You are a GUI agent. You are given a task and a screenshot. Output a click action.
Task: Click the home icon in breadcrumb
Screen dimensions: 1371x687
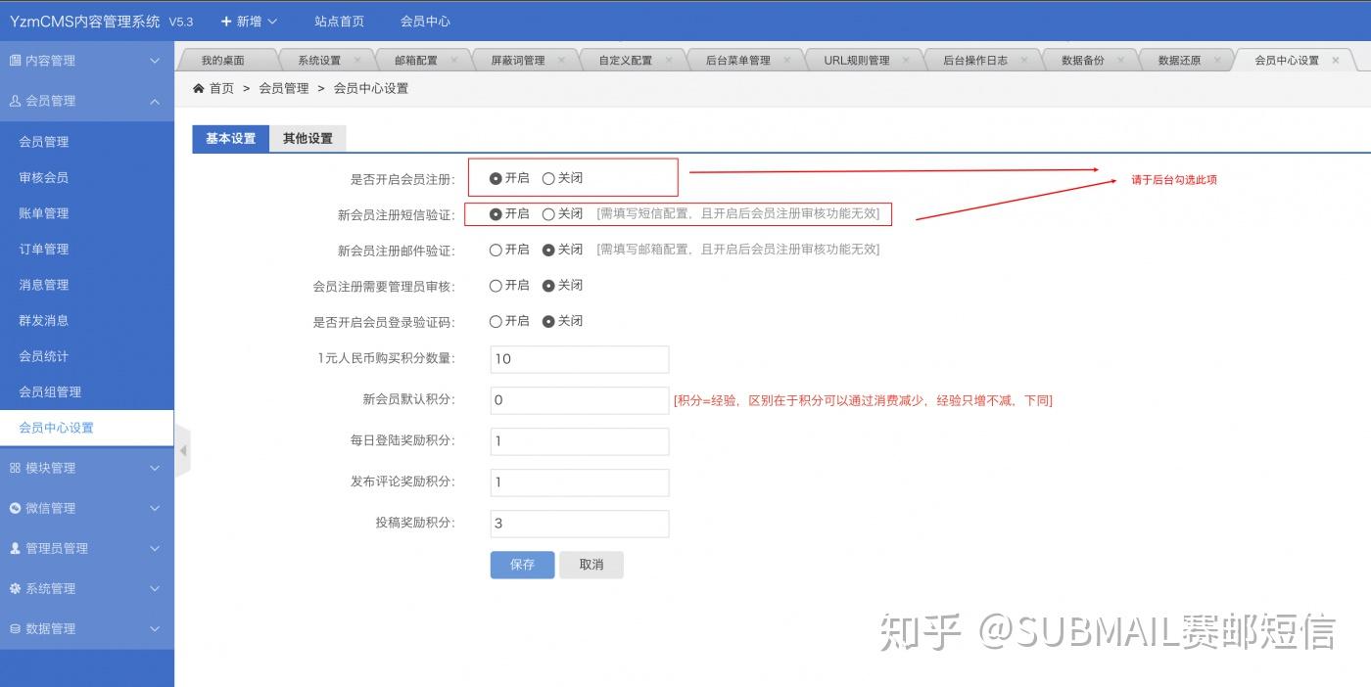pyautogui.click(x=199, y=88)
